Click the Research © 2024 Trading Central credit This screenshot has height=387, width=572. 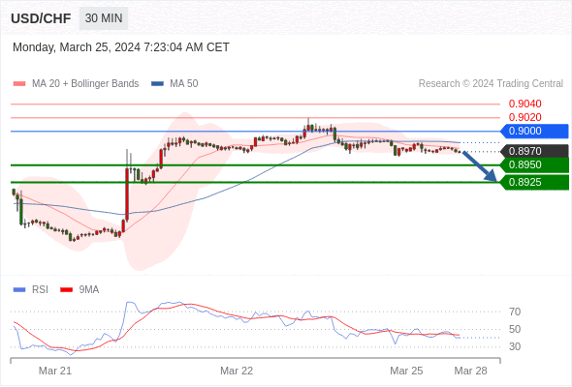click(x=491, y=84)
